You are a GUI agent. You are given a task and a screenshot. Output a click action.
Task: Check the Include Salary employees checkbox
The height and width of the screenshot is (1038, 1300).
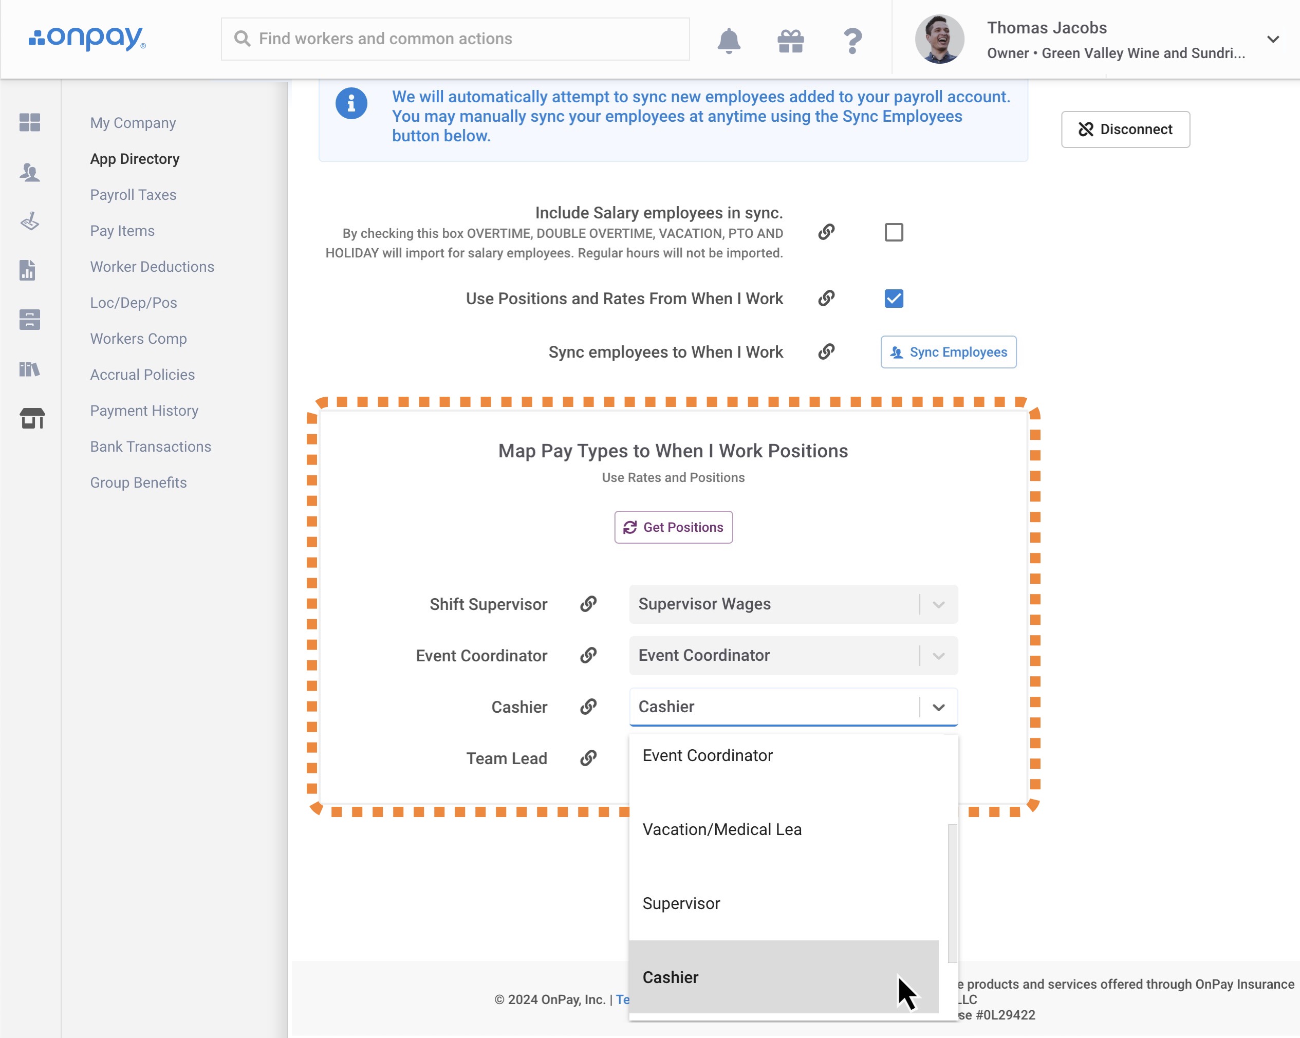pyautogui.click(x=894, y=232)
